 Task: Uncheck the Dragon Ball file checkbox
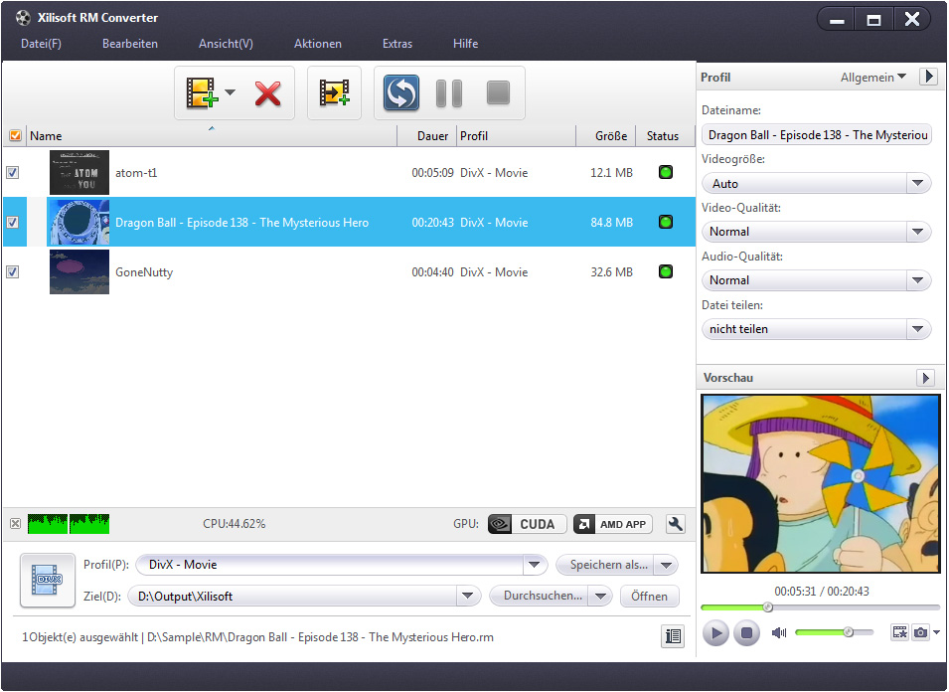[13, 222]
